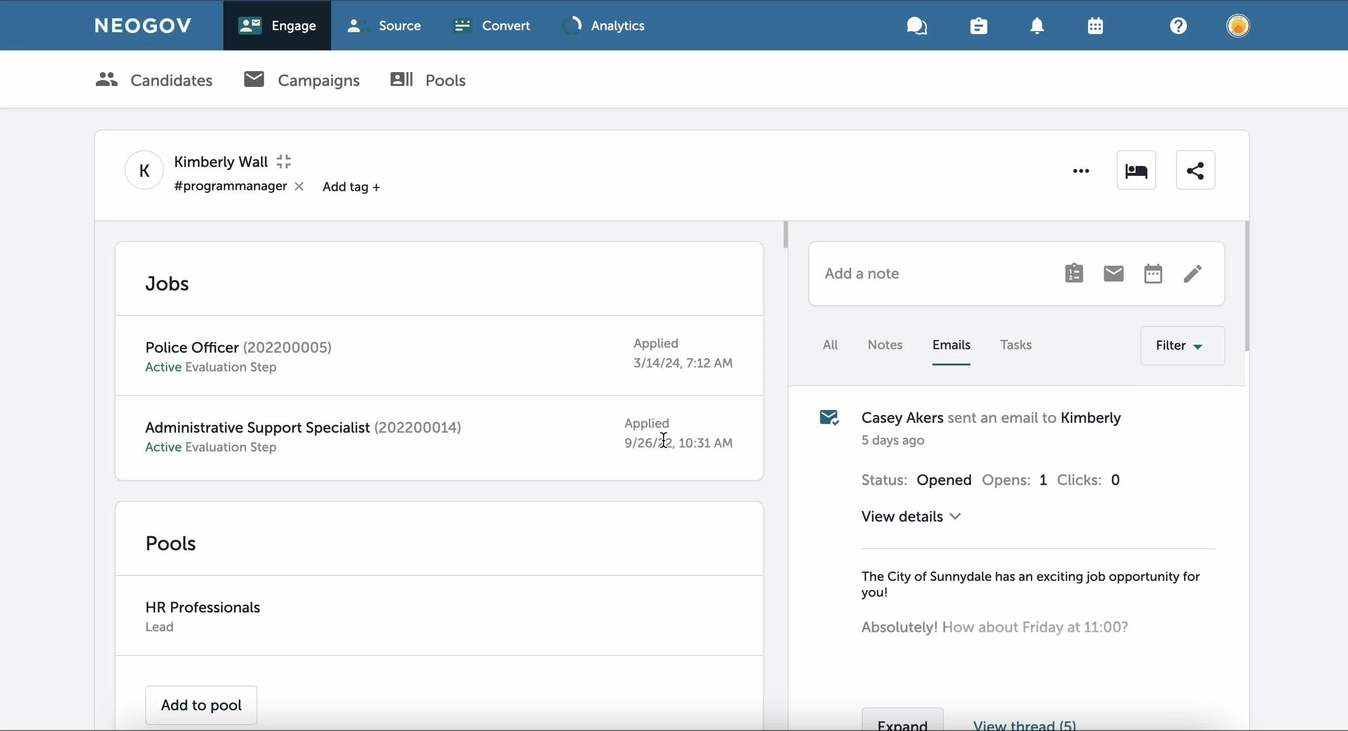Open the tasks clipboard icon in header
Screen dimensions: 1348x731
pyautogui.click(x=978, y=26)
